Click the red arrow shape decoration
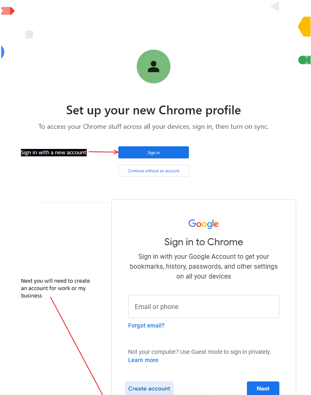 (x=8, y=11)
